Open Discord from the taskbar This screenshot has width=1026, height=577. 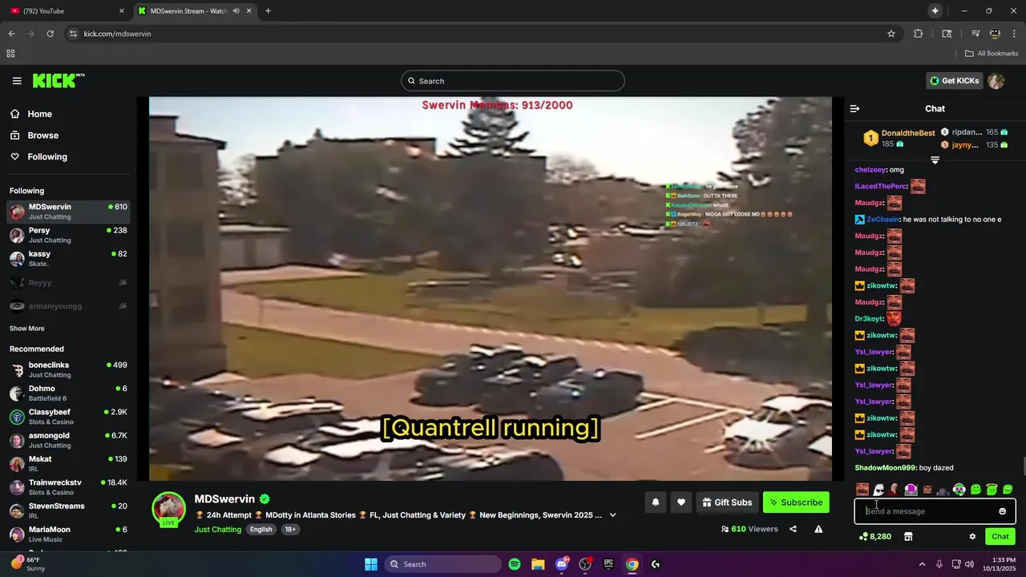click(x=562, y=564)
